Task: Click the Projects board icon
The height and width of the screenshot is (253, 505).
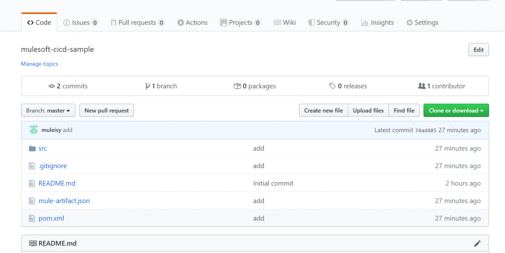Action: coord(224,22)
